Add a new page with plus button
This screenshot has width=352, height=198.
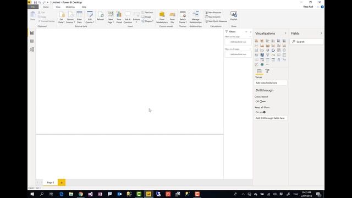[62, 183]
